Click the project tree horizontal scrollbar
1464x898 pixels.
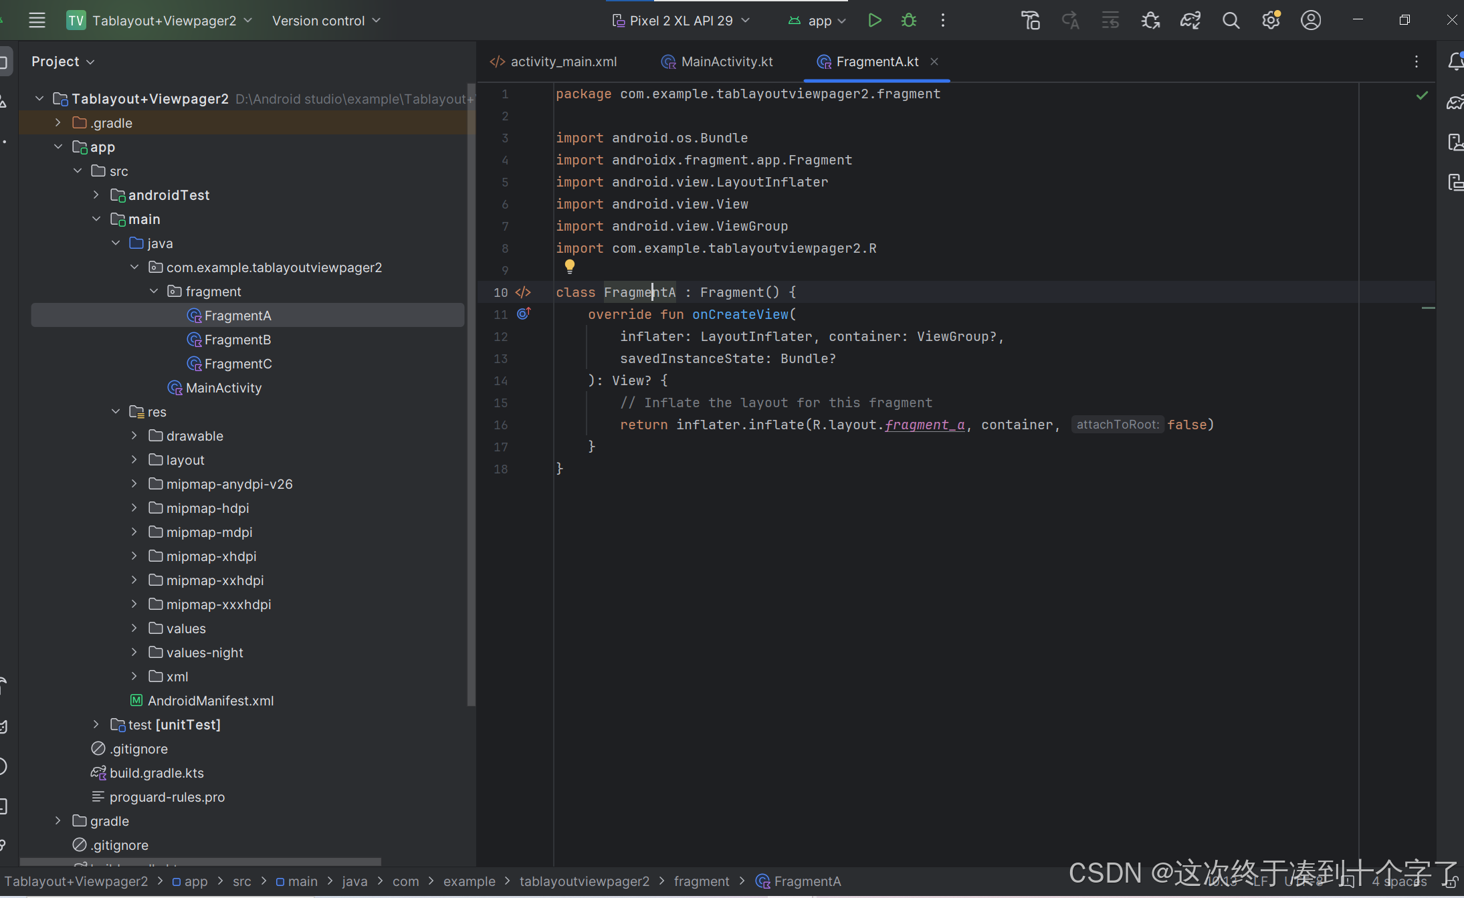pos(201,862)
